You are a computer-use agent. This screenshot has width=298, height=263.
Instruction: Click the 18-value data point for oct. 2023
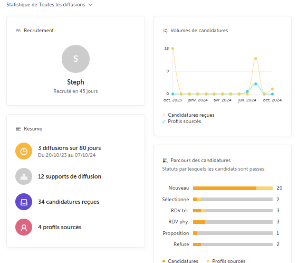point(173,49)
